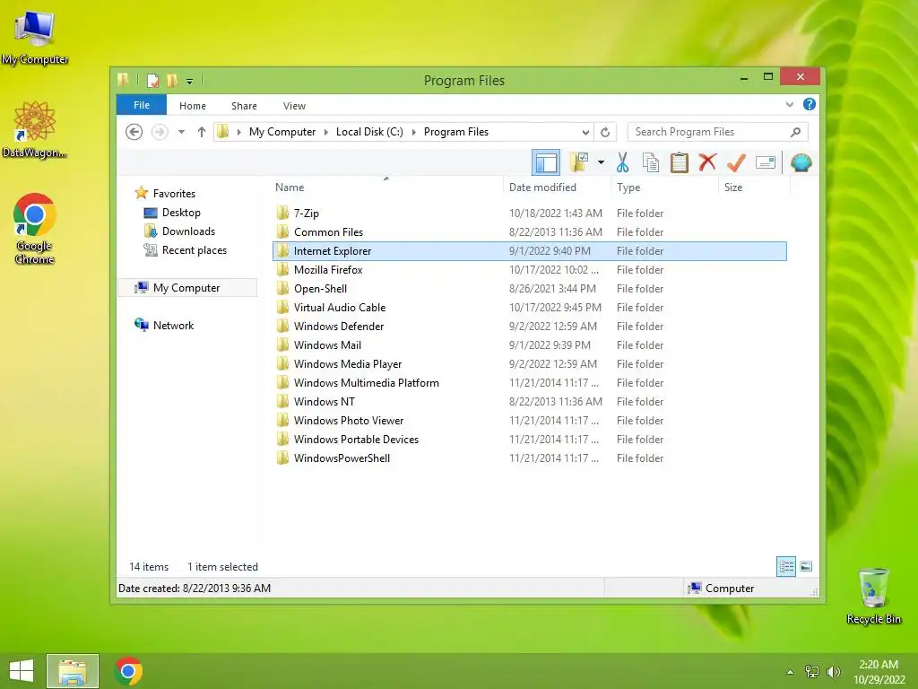Open Recent places in navigation pane

tap(195, 249)
